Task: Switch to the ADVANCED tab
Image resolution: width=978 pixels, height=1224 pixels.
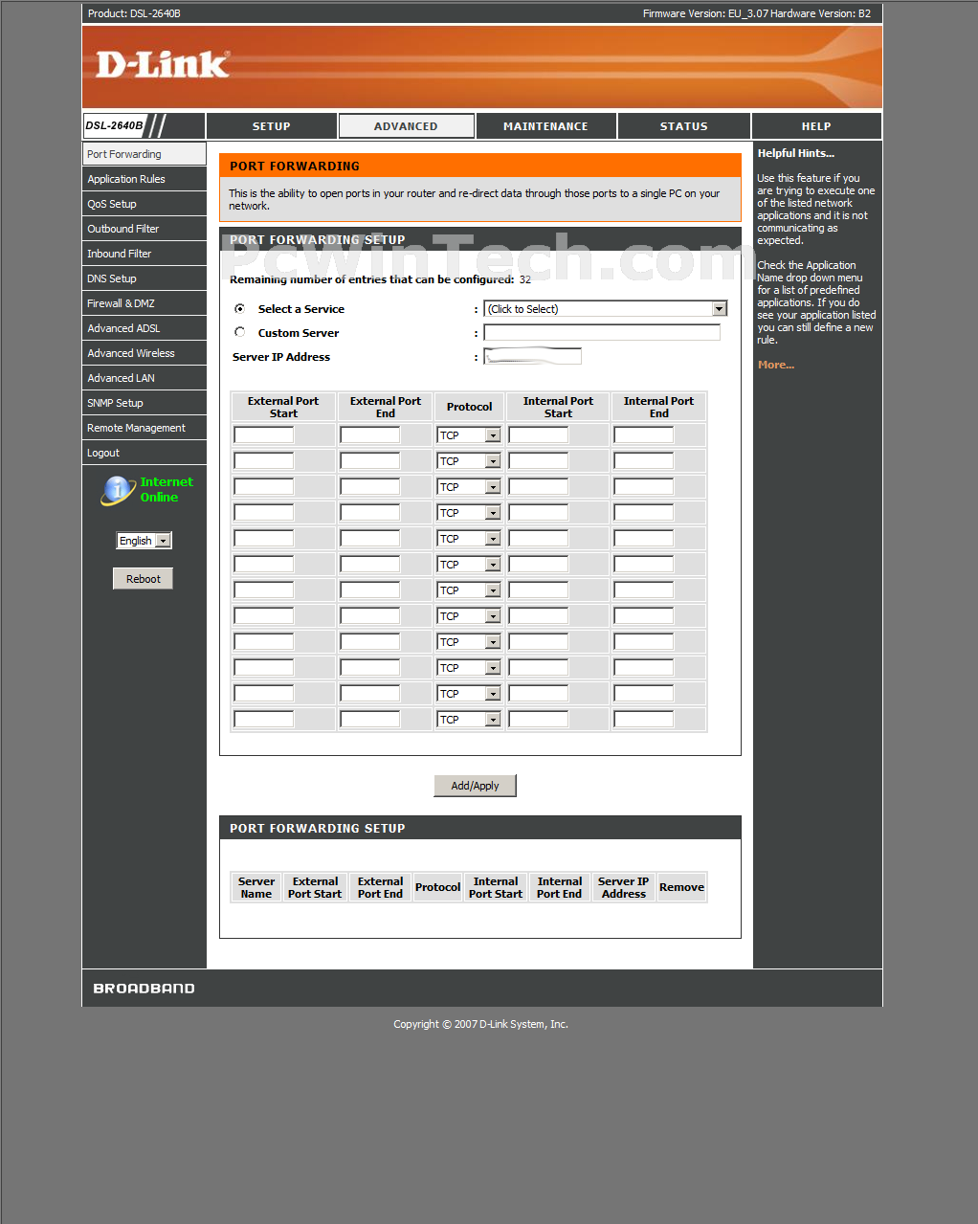Action: coord(406,126)
